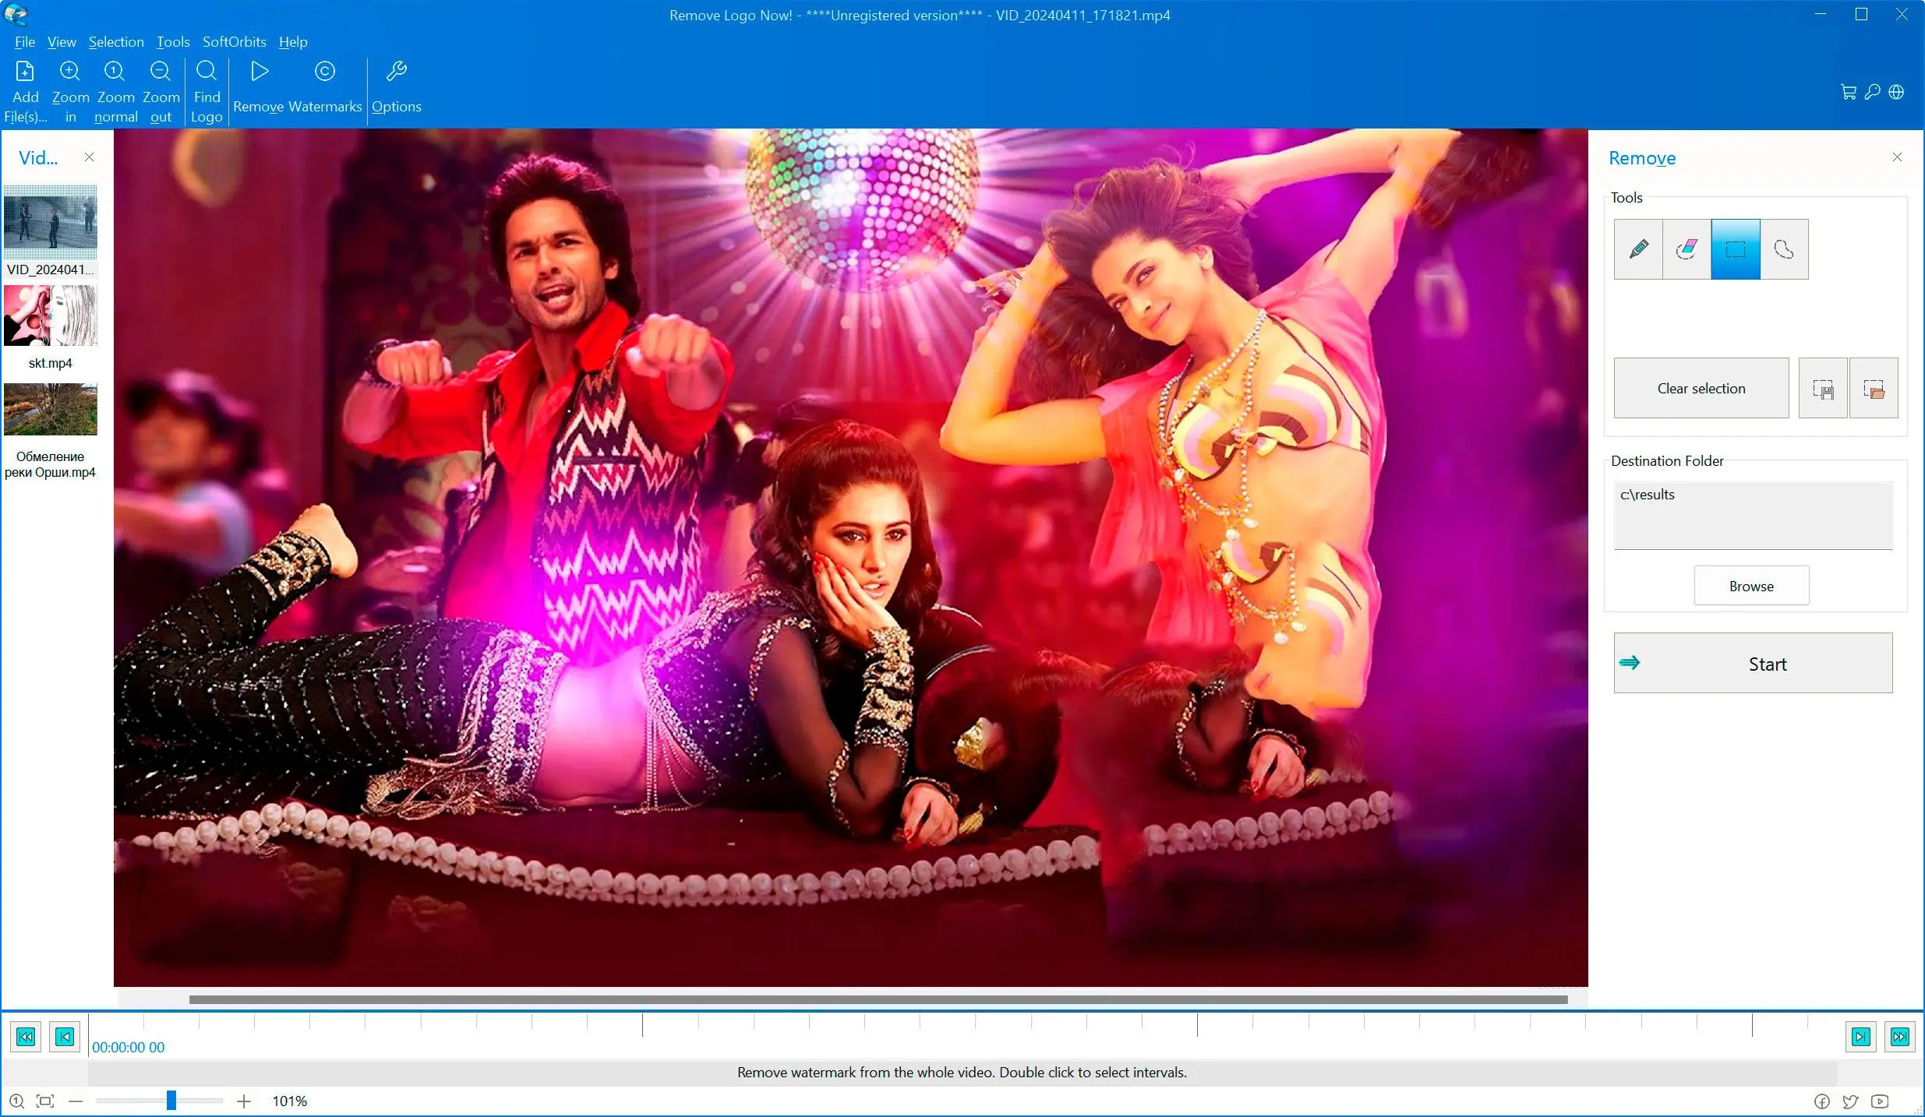Open the Tools menu
Image resolution: width=1925 pixels, height=1117 pixels.
click(x=173, y=41)
